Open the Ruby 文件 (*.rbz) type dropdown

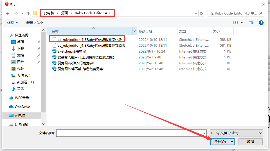pyautogui.click(x=237, y=133)
